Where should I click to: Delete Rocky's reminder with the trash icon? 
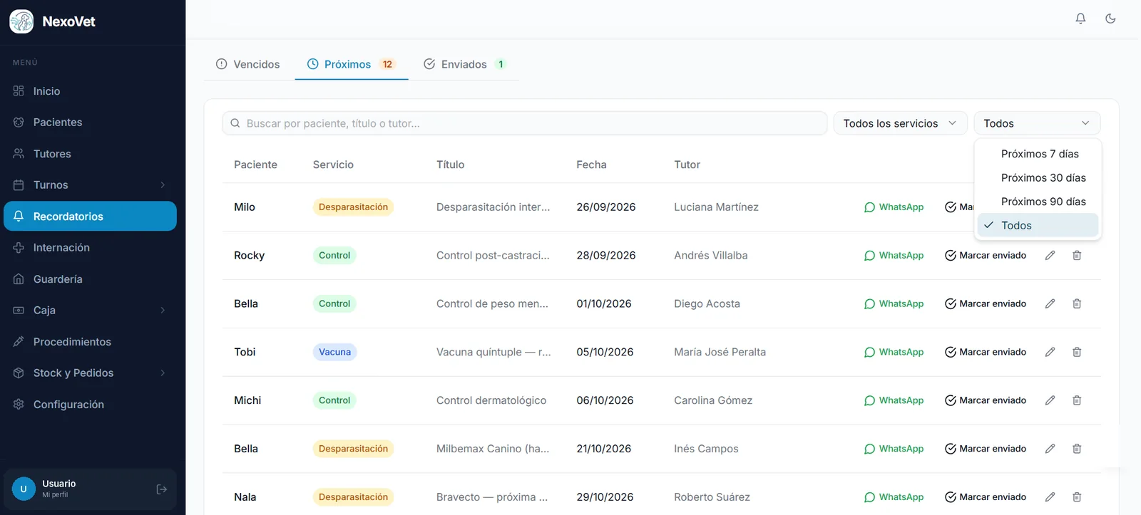[x=1077, y=255]
